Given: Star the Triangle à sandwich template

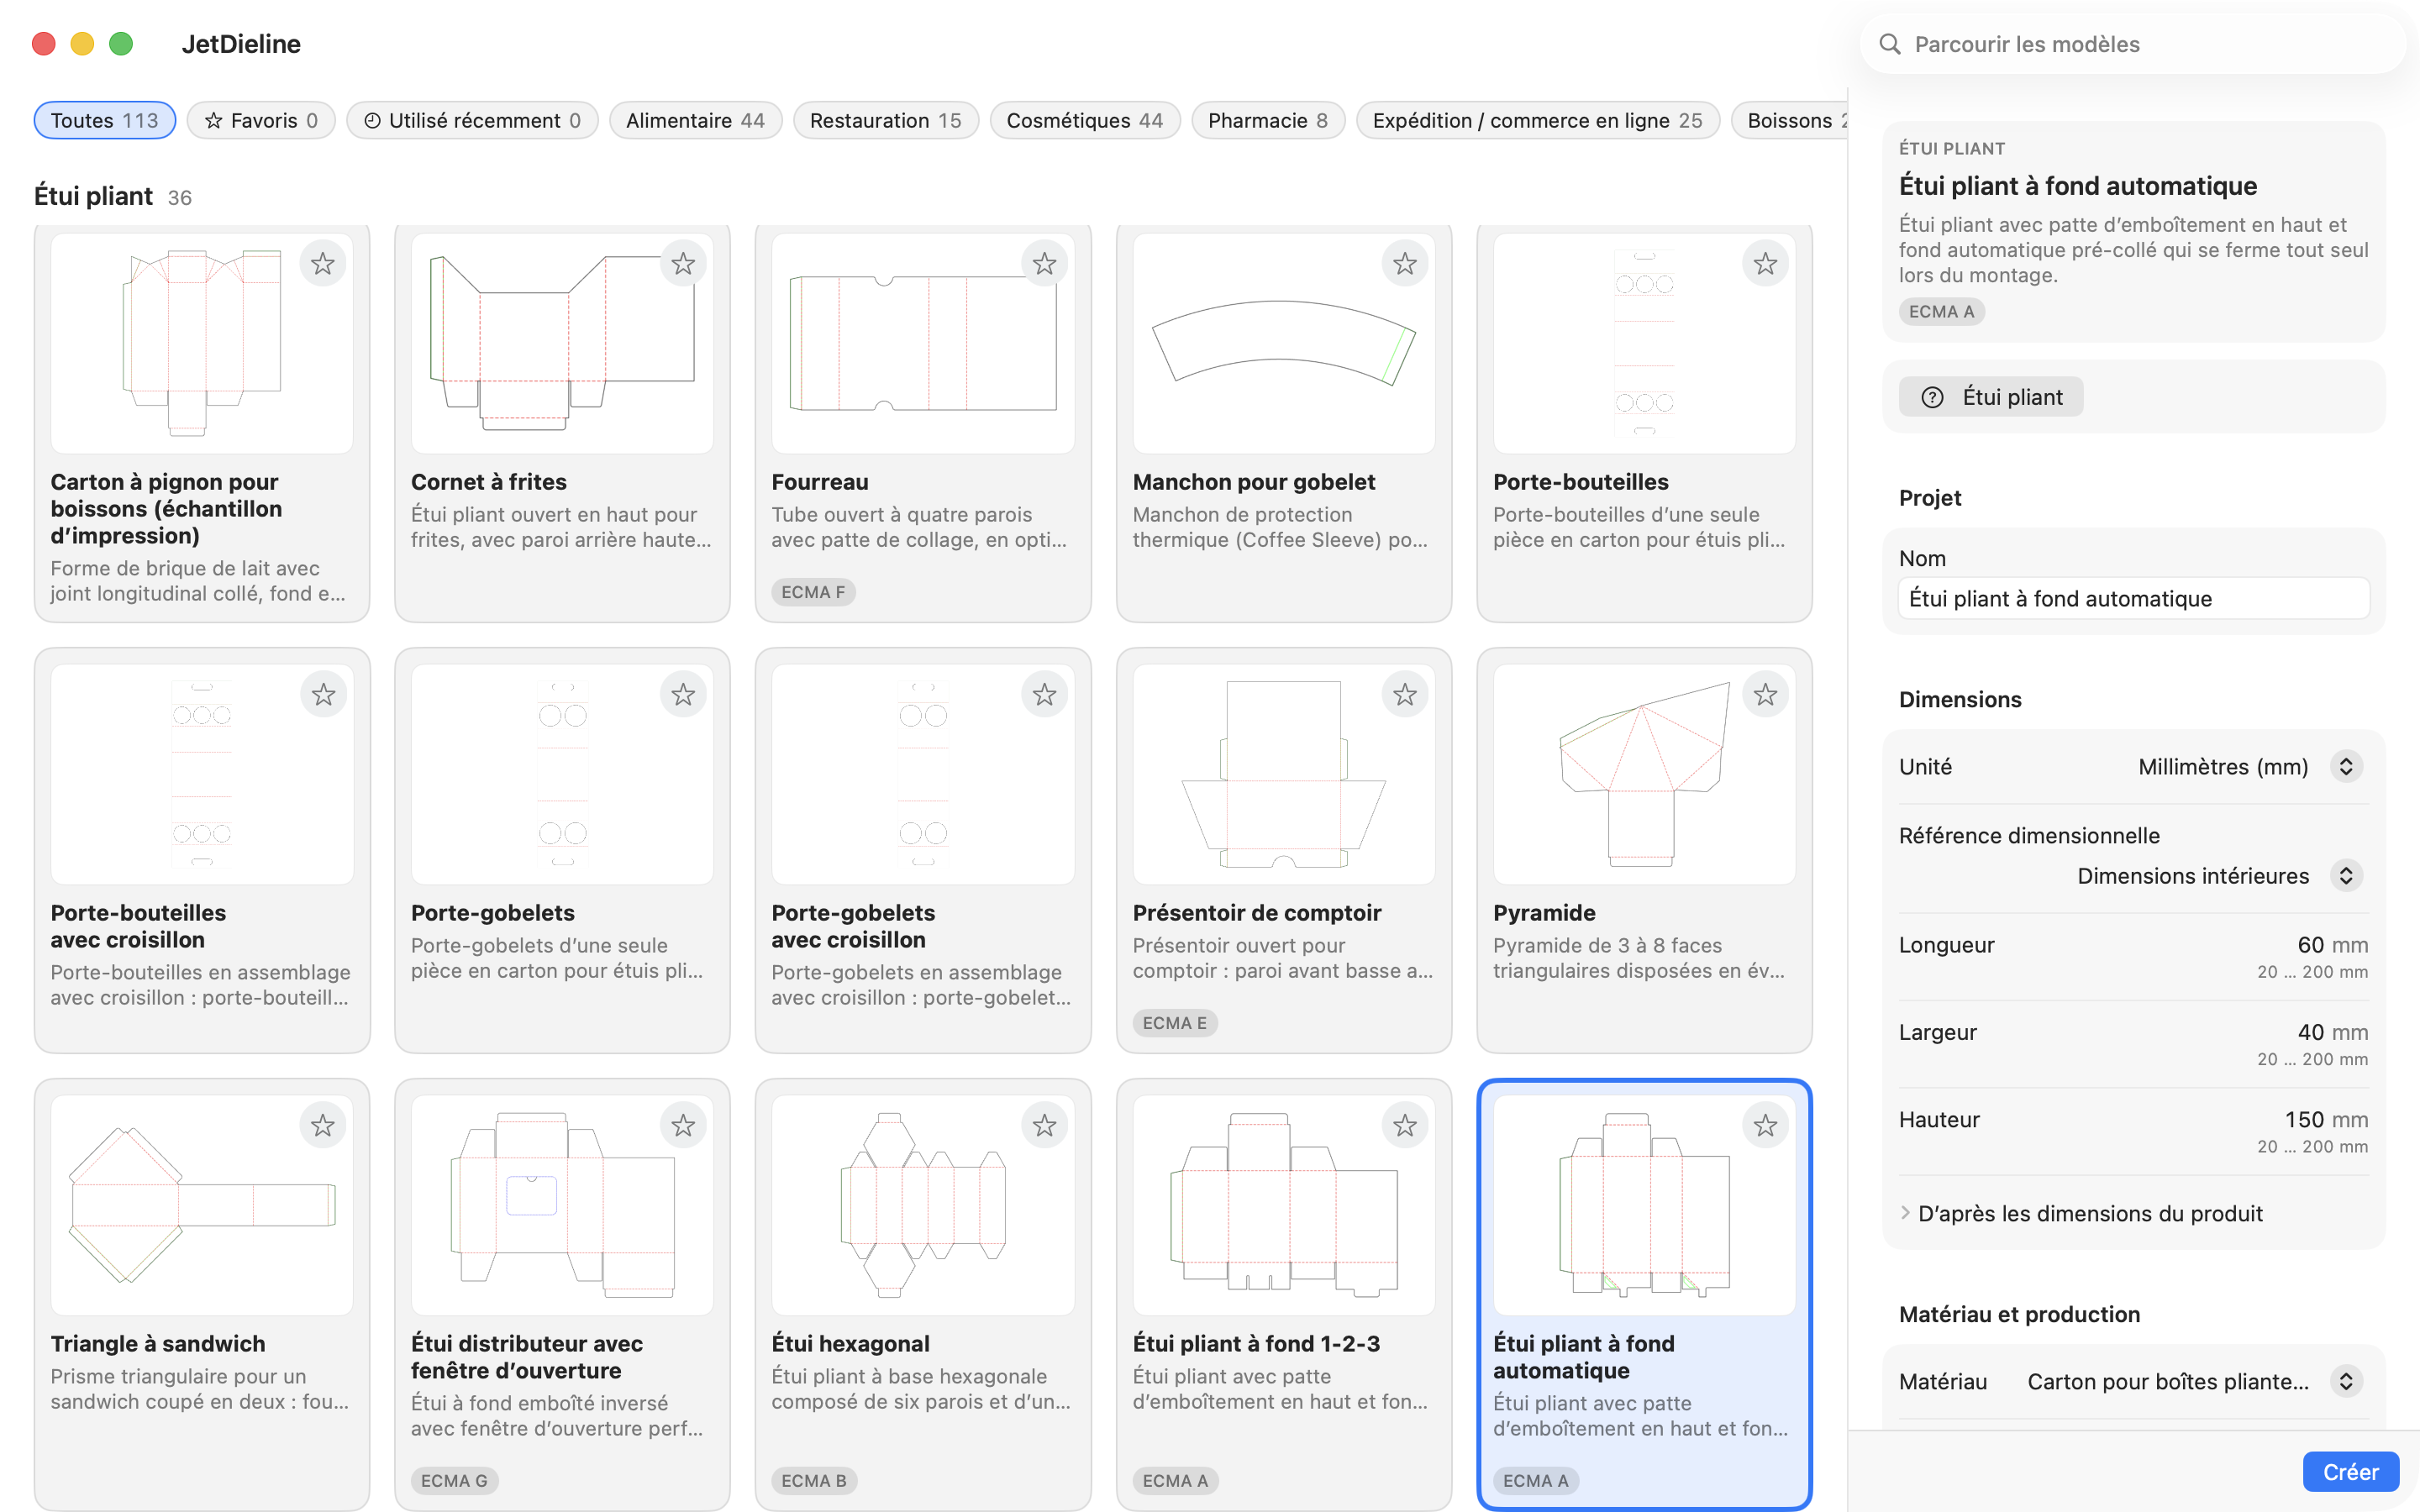Looking at the screenshot, I should (x=322, y=1126).
